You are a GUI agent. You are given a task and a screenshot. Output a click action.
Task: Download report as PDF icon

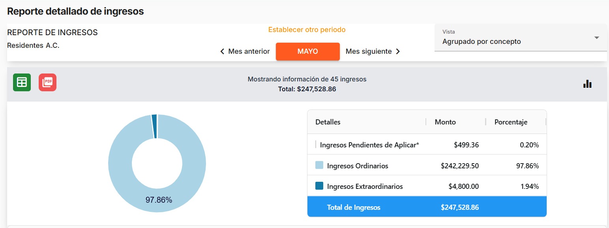47,83
